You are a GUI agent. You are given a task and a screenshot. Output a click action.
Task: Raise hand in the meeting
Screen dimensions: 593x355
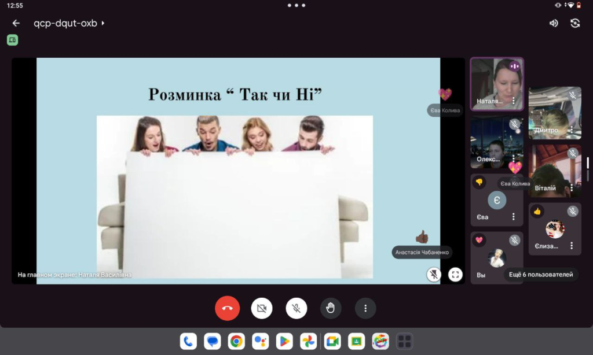(x=331, y=308)
